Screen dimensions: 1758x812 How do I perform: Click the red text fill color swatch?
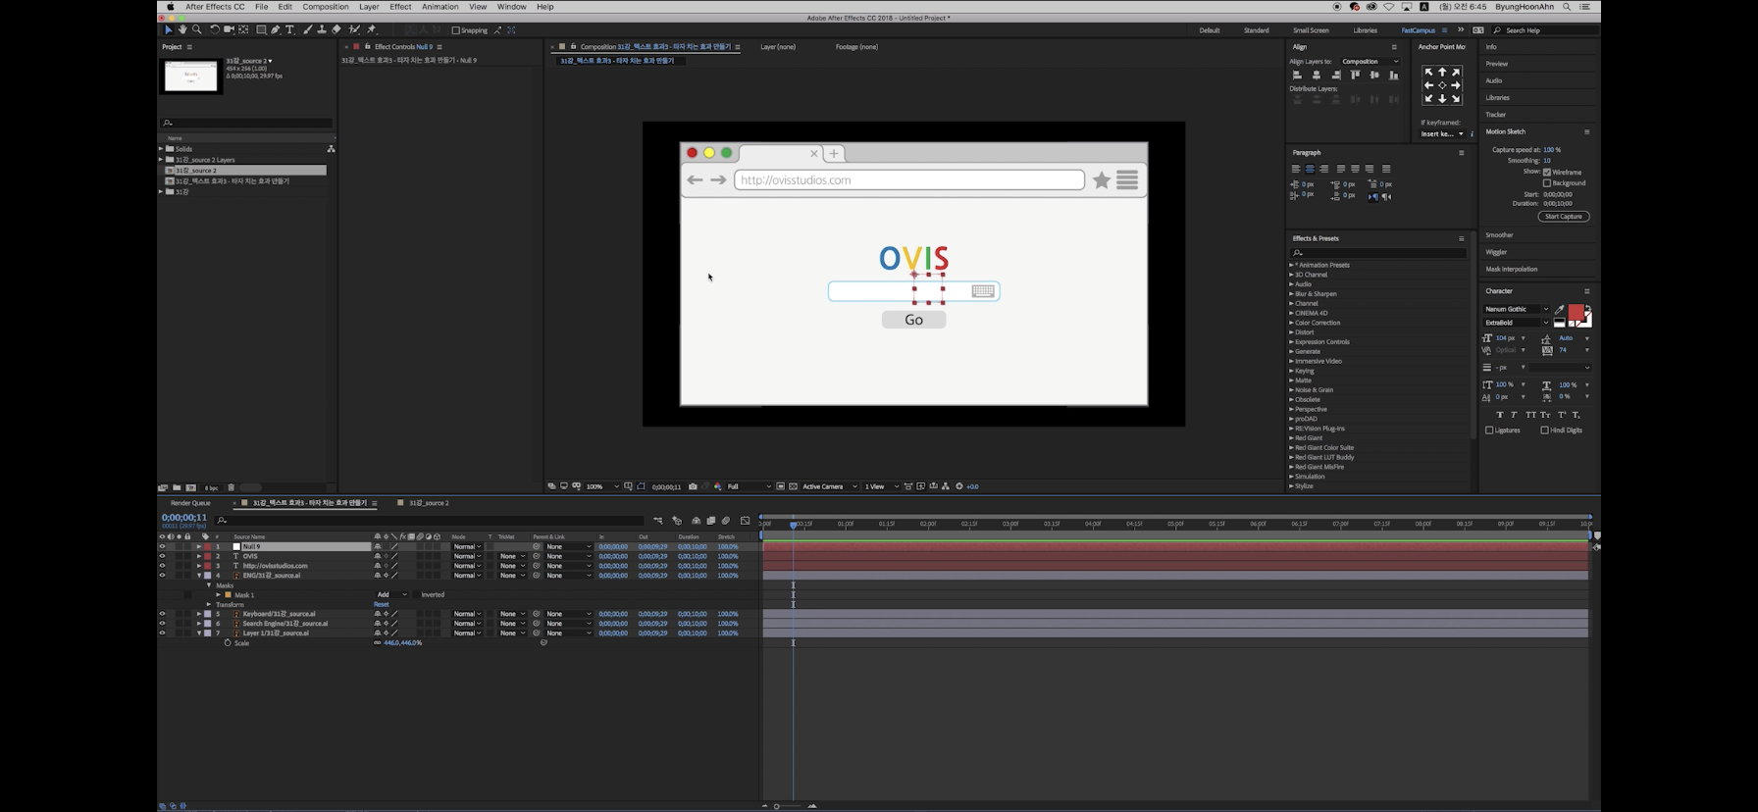pos(1576,312)
